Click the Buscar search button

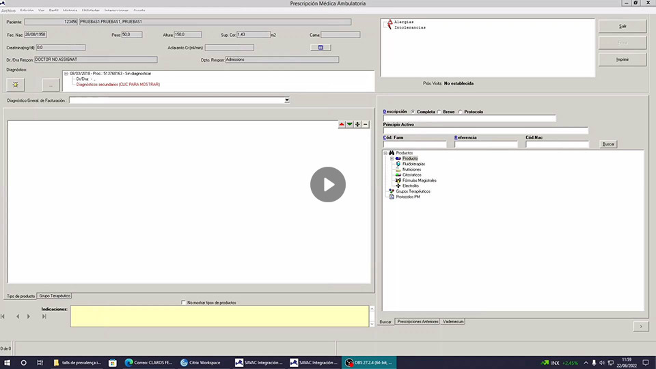pyautogui.click(x=607, y=144)
